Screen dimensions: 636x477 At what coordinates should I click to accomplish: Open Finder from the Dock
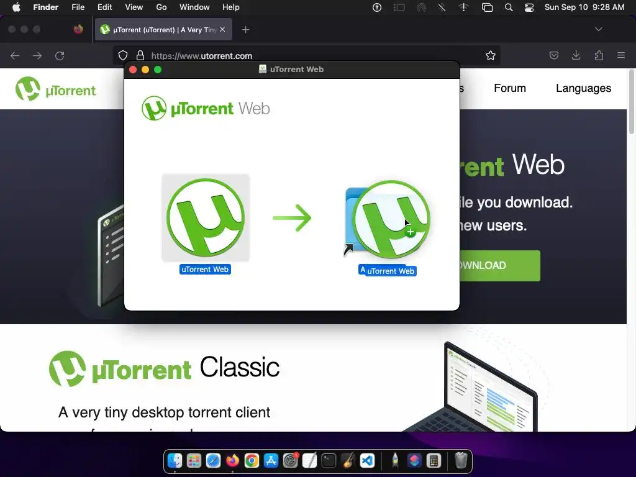coord(175,461)
